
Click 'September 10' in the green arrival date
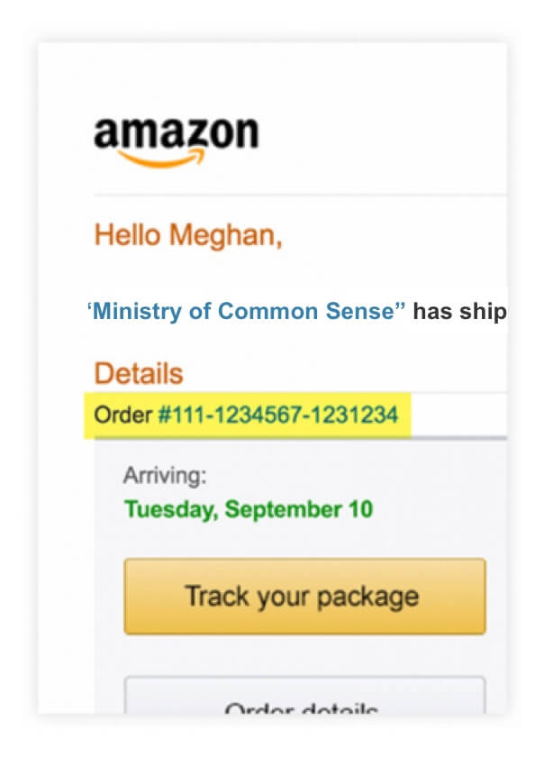point(299,509)
